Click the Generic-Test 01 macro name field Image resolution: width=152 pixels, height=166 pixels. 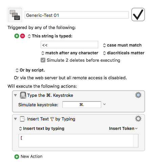pyautogui.click(x=77, y=15)
